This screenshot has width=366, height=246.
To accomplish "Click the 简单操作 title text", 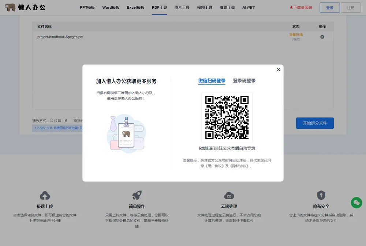I will point(137,207).
